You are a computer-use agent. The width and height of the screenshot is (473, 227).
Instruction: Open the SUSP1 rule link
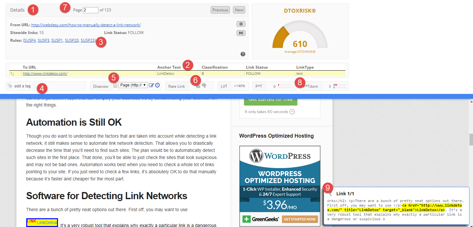coord(57,40)
